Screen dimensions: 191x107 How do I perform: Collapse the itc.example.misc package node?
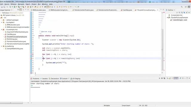click(2, 30)
